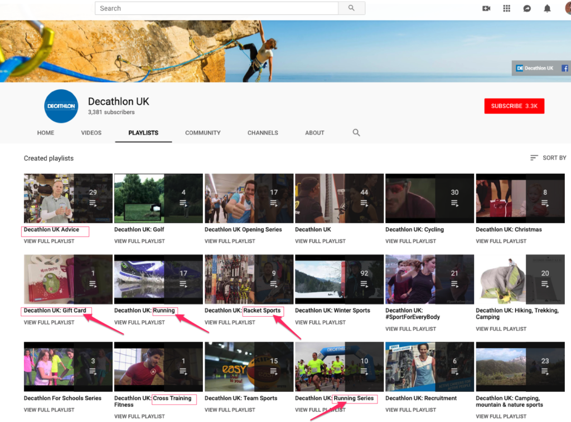The height and width of the screenshot is (422, 571).
Task: Click playlist icon on Hiking, Trekking thumbnail
Action: pos(545,284)
